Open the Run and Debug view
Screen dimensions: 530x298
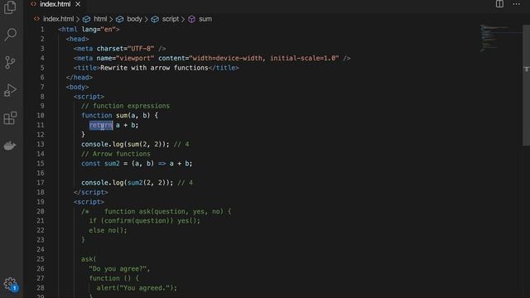10,90
